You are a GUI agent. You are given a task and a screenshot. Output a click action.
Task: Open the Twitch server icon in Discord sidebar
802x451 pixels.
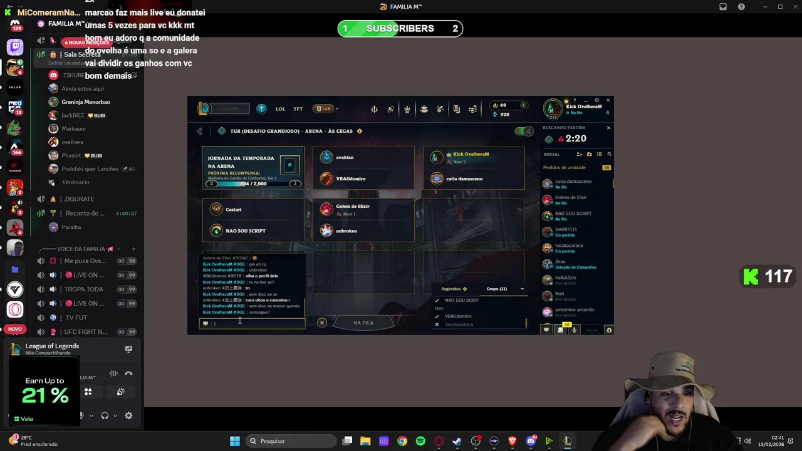pyautogui.click(x=15, y=46)
